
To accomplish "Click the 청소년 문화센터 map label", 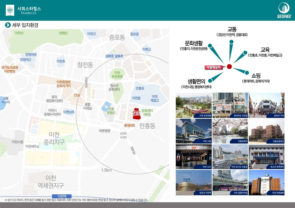I will (114, 88).
